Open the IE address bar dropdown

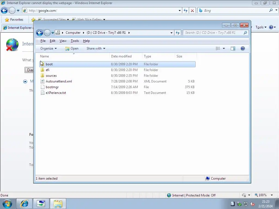pyautogui.click(x=180, y=11)
